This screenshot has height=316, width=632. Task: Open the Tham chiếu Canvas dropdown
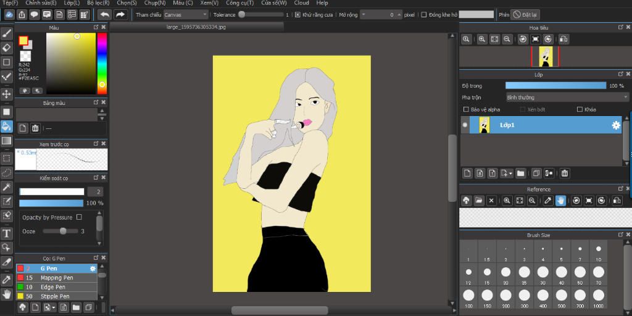point(186,15)
